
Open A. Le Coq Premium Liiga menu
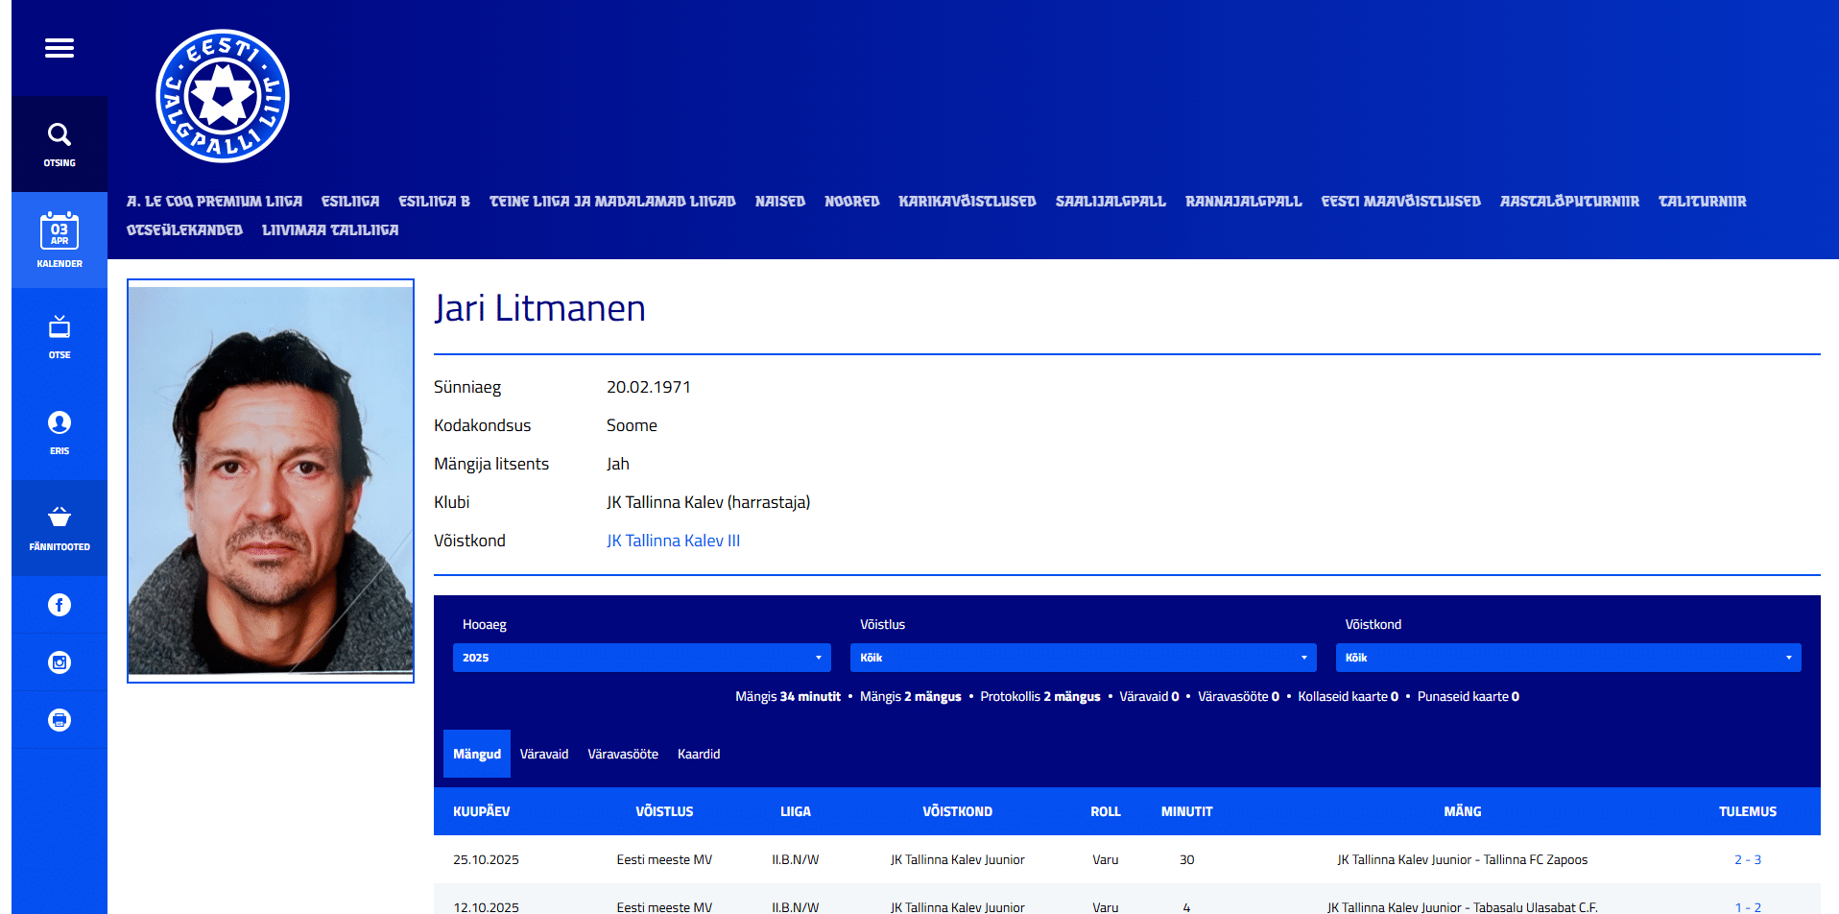[x=215, y=202]
